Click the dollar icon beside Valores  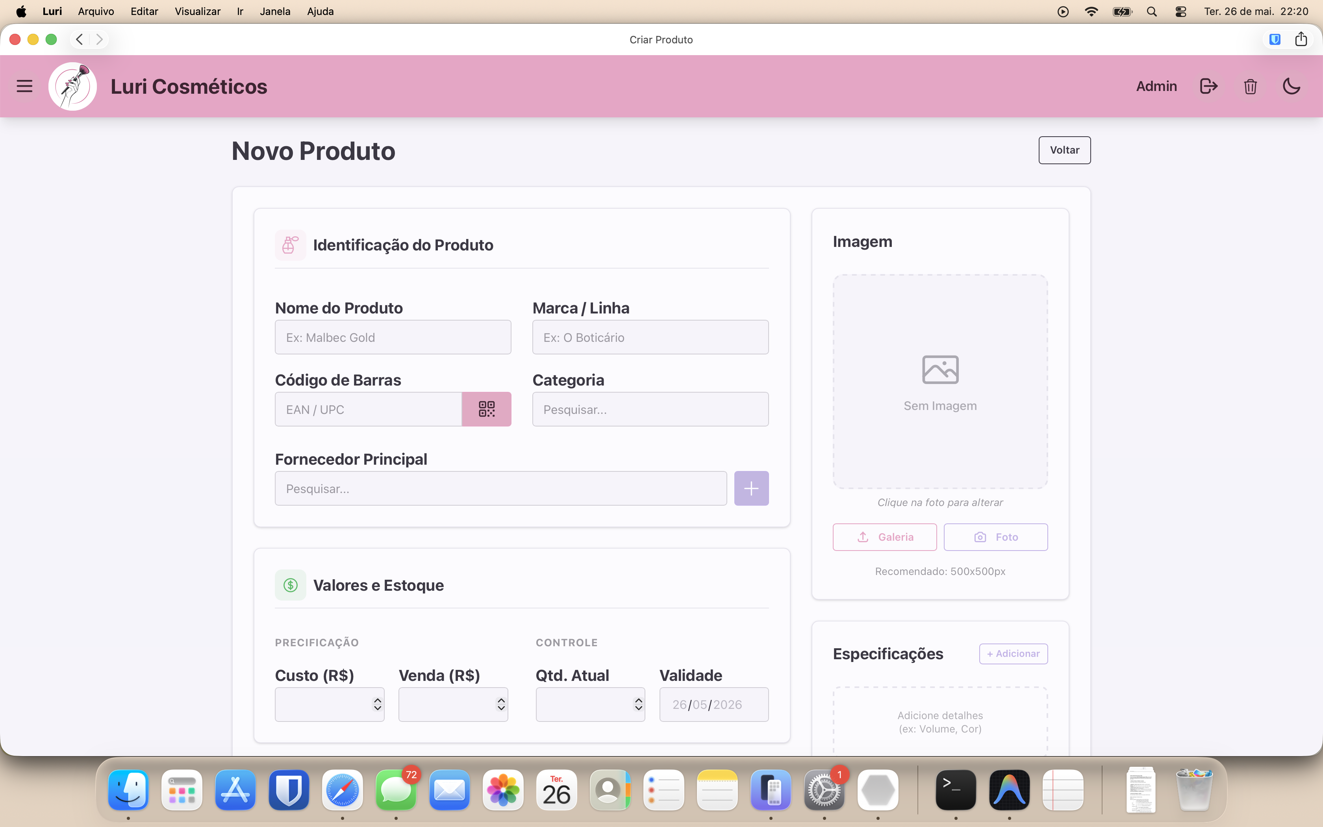(290, 585)
